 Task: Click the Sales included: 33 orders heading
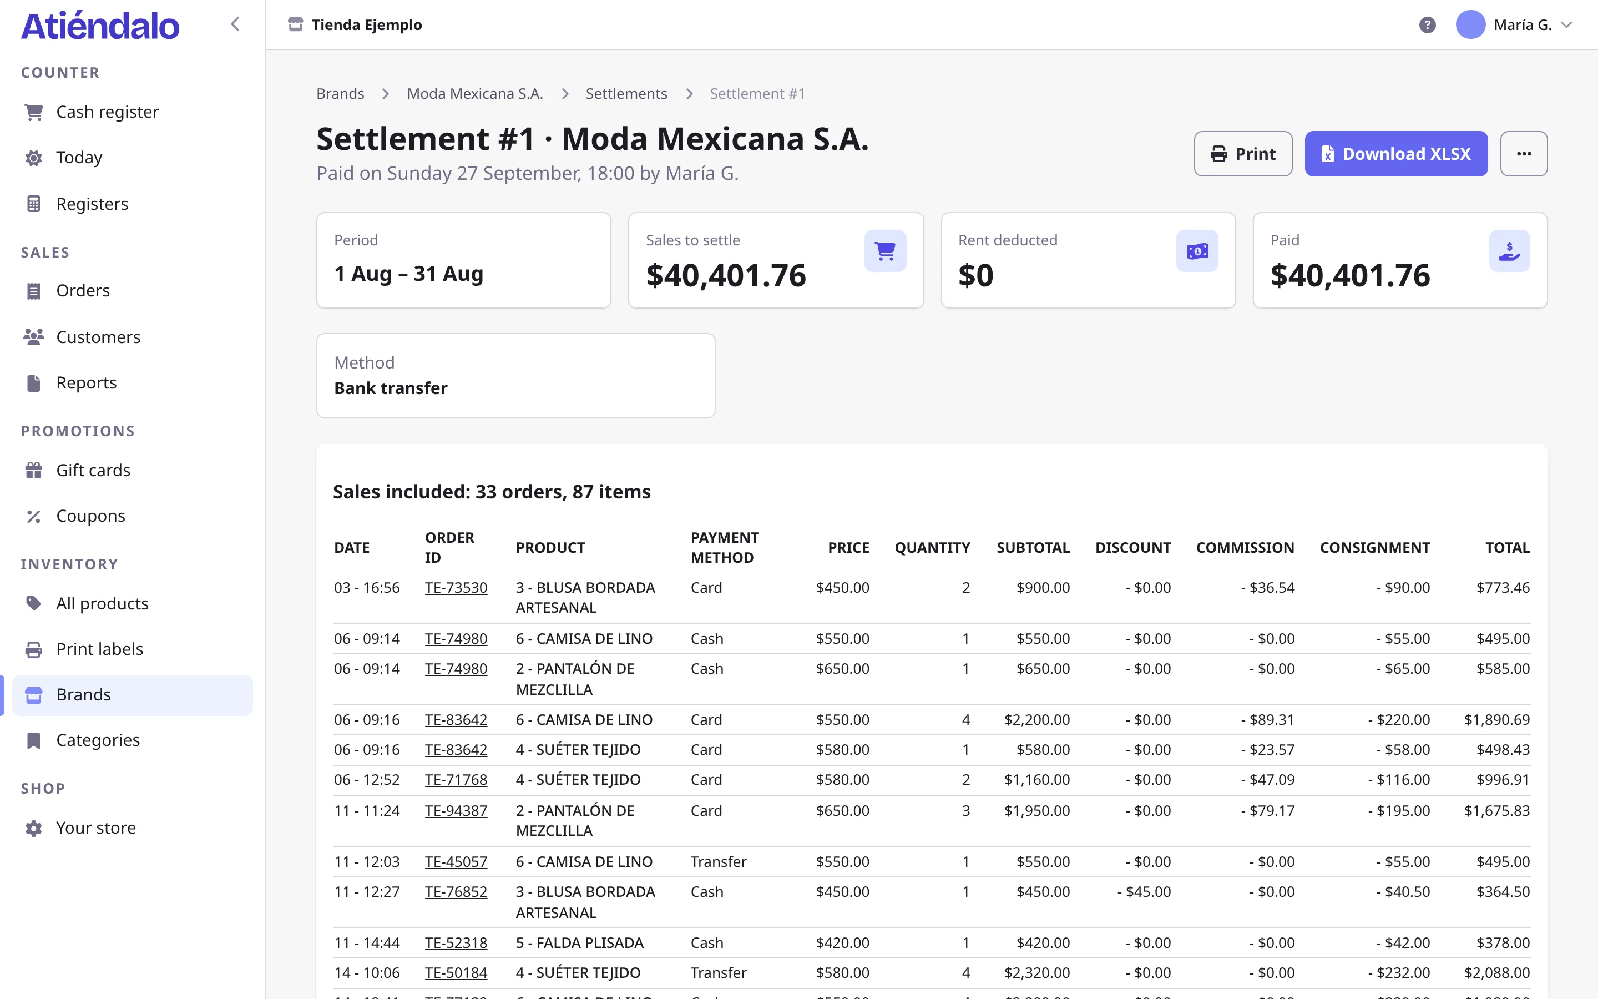[x=492, y=492]
